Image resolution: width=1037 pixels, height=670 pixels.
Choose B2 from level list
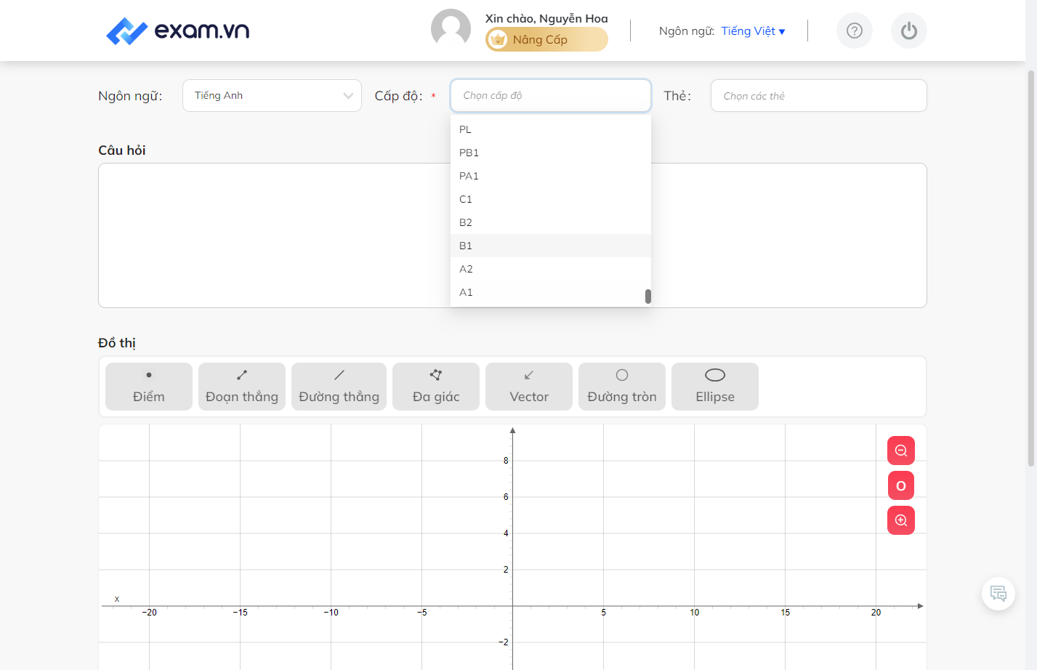pyautogui.click(x=551, y=222)
